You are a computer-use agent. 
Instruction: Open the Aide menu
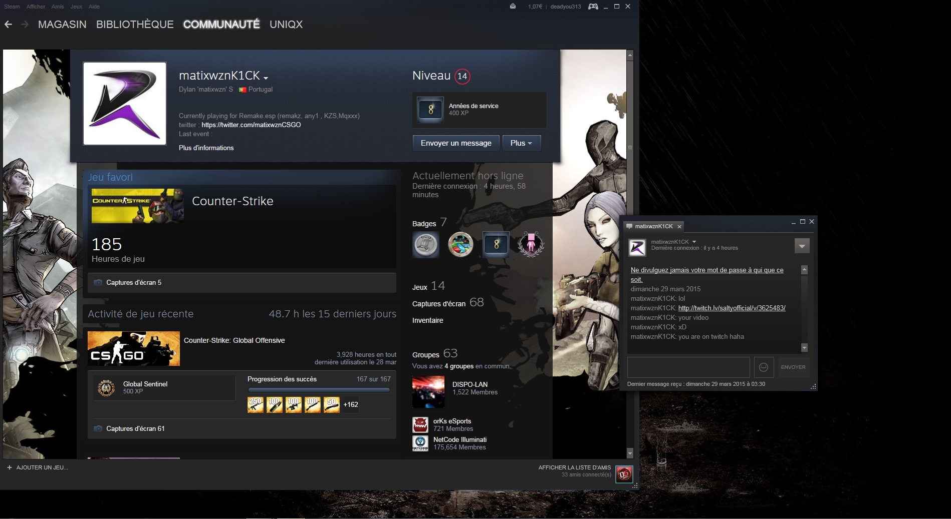(94, 7)
